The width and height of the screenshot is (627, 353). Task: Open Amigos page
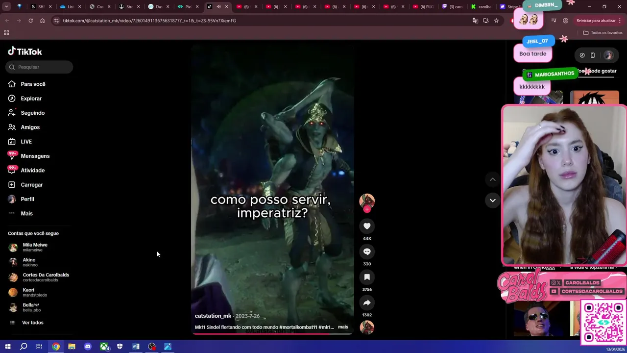[24, 127]
